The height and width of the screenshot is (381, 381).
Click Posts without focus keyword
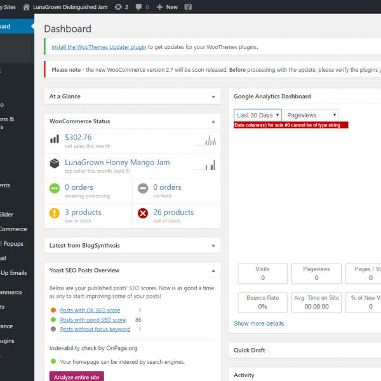tap(95, 329)
